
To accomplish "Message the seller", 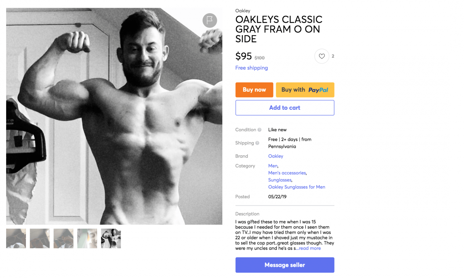I will pyautogui.click(x=285, y=265).
